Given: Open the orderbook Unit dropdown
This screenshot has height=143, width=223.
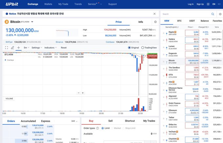Looking at the screenshot, I should (74, 121).
